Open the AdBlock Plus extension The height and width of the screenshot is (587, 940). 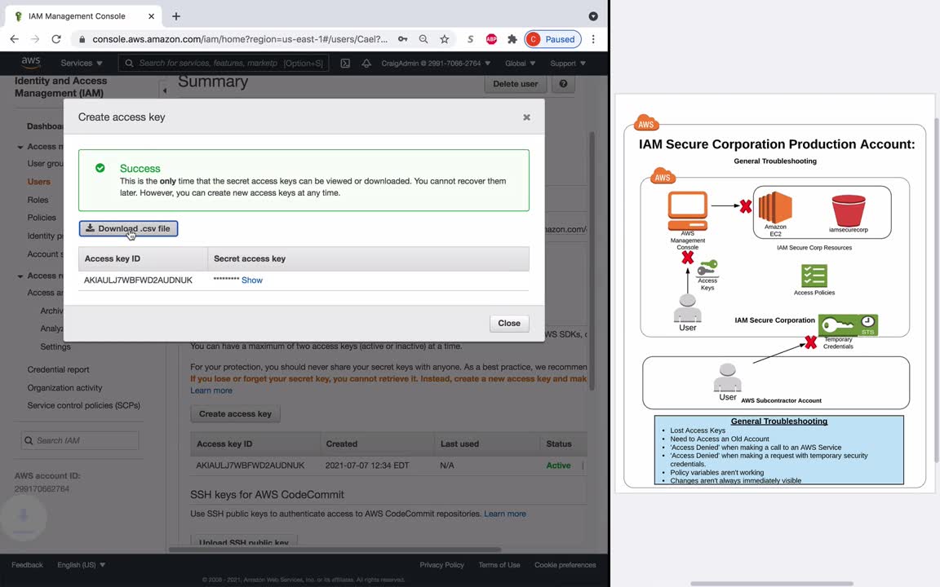pos(491,39)
